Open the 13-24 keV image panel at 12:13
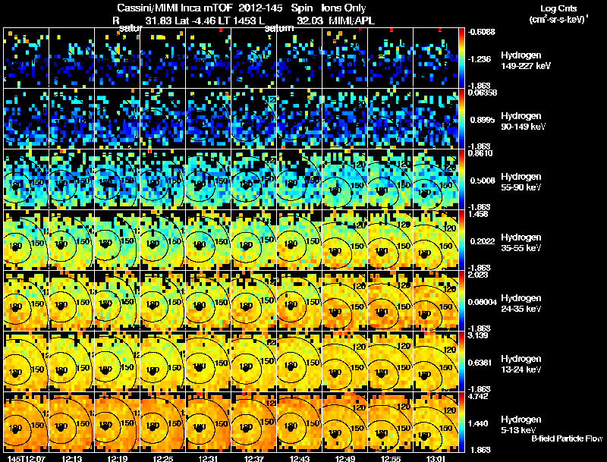 coord(72,361)
